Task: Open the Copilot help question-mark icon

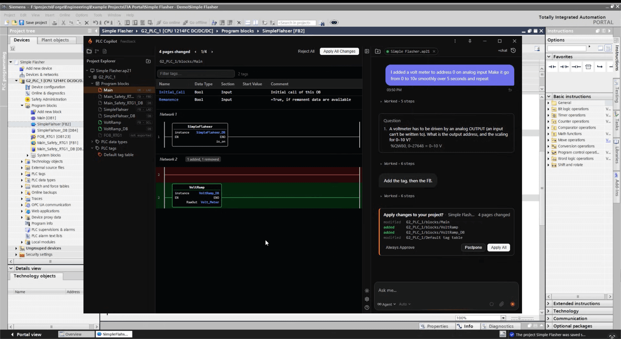Action: pos(367,308)
